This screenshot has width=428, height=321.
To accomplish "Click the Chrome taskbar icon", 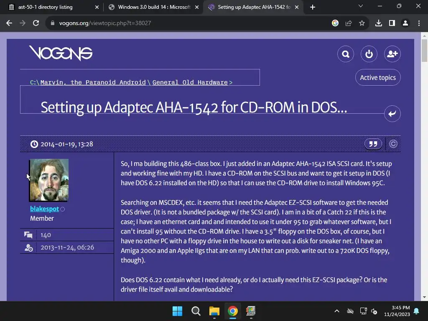I will (232, 311).
